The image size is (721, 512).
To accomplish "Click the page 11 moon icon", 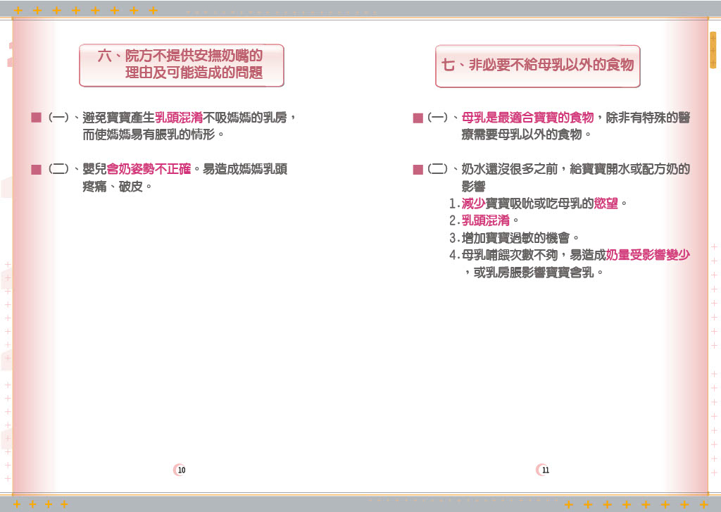I will click(x=542, y=470).
